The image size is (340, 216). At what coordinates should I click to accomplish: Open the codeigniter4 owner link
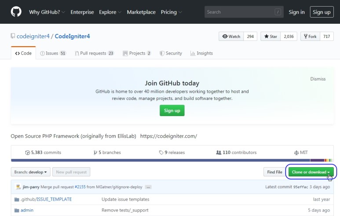pos(33,36)
